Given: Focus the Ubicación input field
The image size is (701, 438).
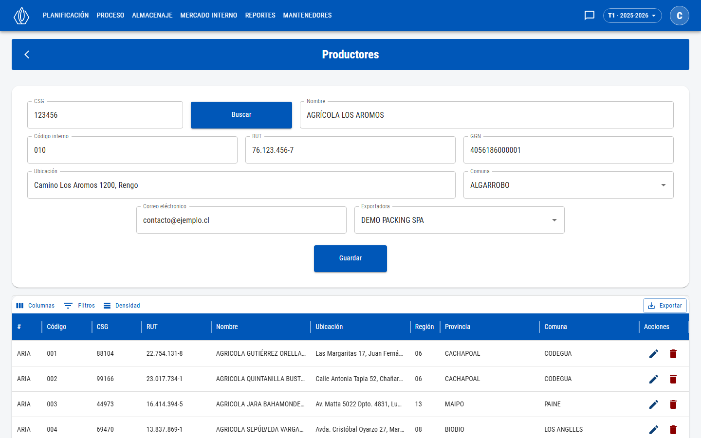Looking at the screenshot, I should (x=241, y=185).
